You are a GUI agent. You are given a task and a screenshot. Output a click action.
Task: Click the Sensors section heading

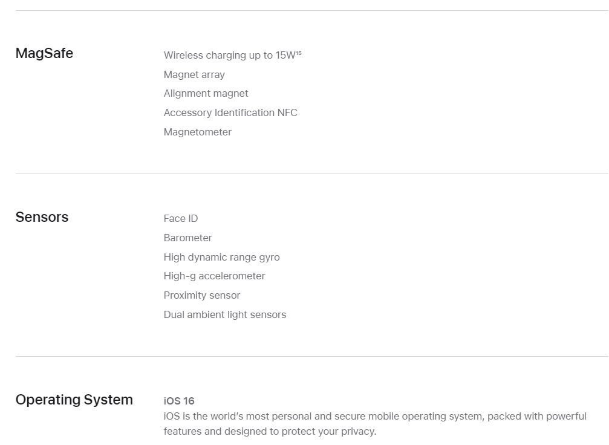pos(42,217)
